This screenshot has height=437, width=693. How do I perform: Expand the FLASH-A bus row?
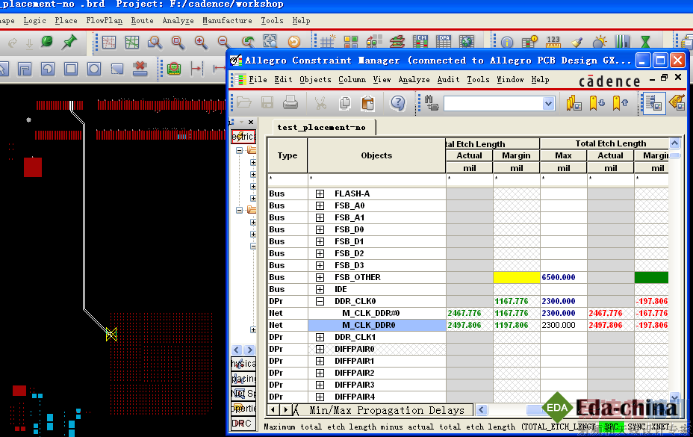(320, 194)
